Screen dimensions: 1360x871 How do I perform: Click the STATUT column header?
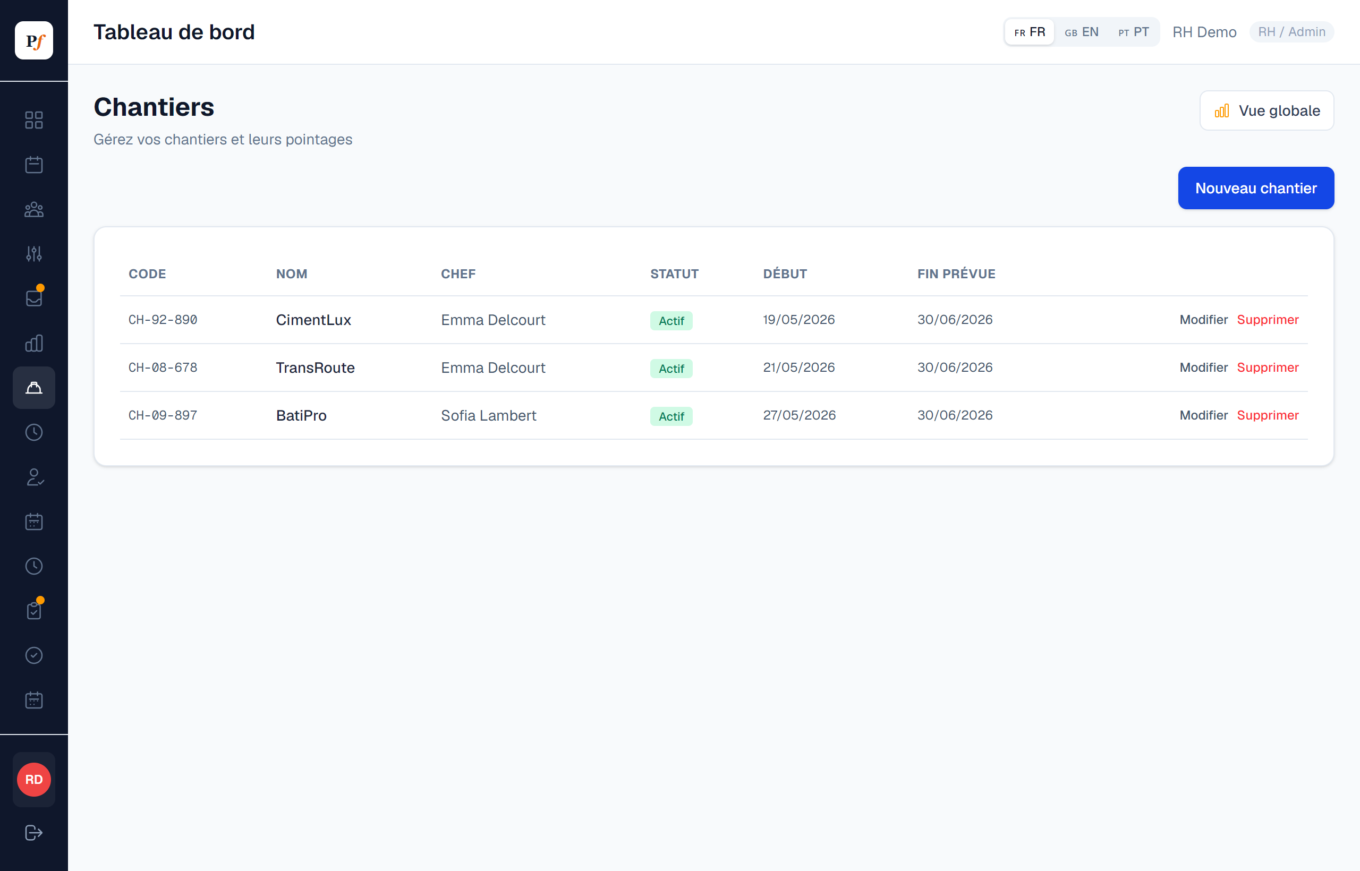(x=674, y=274)
